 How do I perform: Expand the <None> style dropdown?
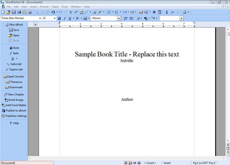(x=119, y=18)
